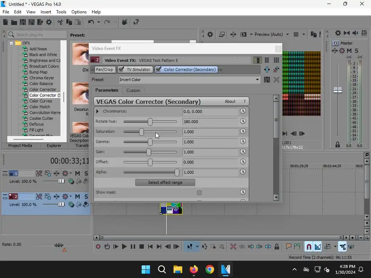This screenshot has width=371, height=278.
Task: Open track 1 automation settings dropdown arrow
Action: (71, 173)
